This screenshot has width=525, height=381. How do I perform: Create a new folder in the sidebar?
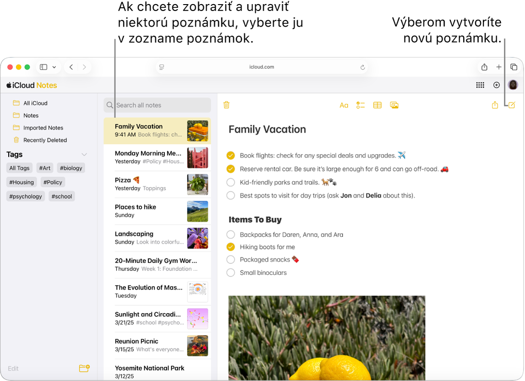tap(84, 368)
